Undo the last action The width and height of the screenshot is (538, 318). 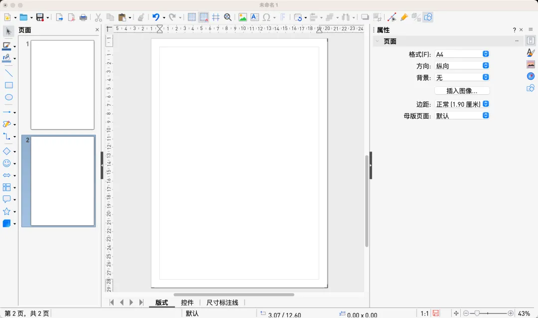156,17
